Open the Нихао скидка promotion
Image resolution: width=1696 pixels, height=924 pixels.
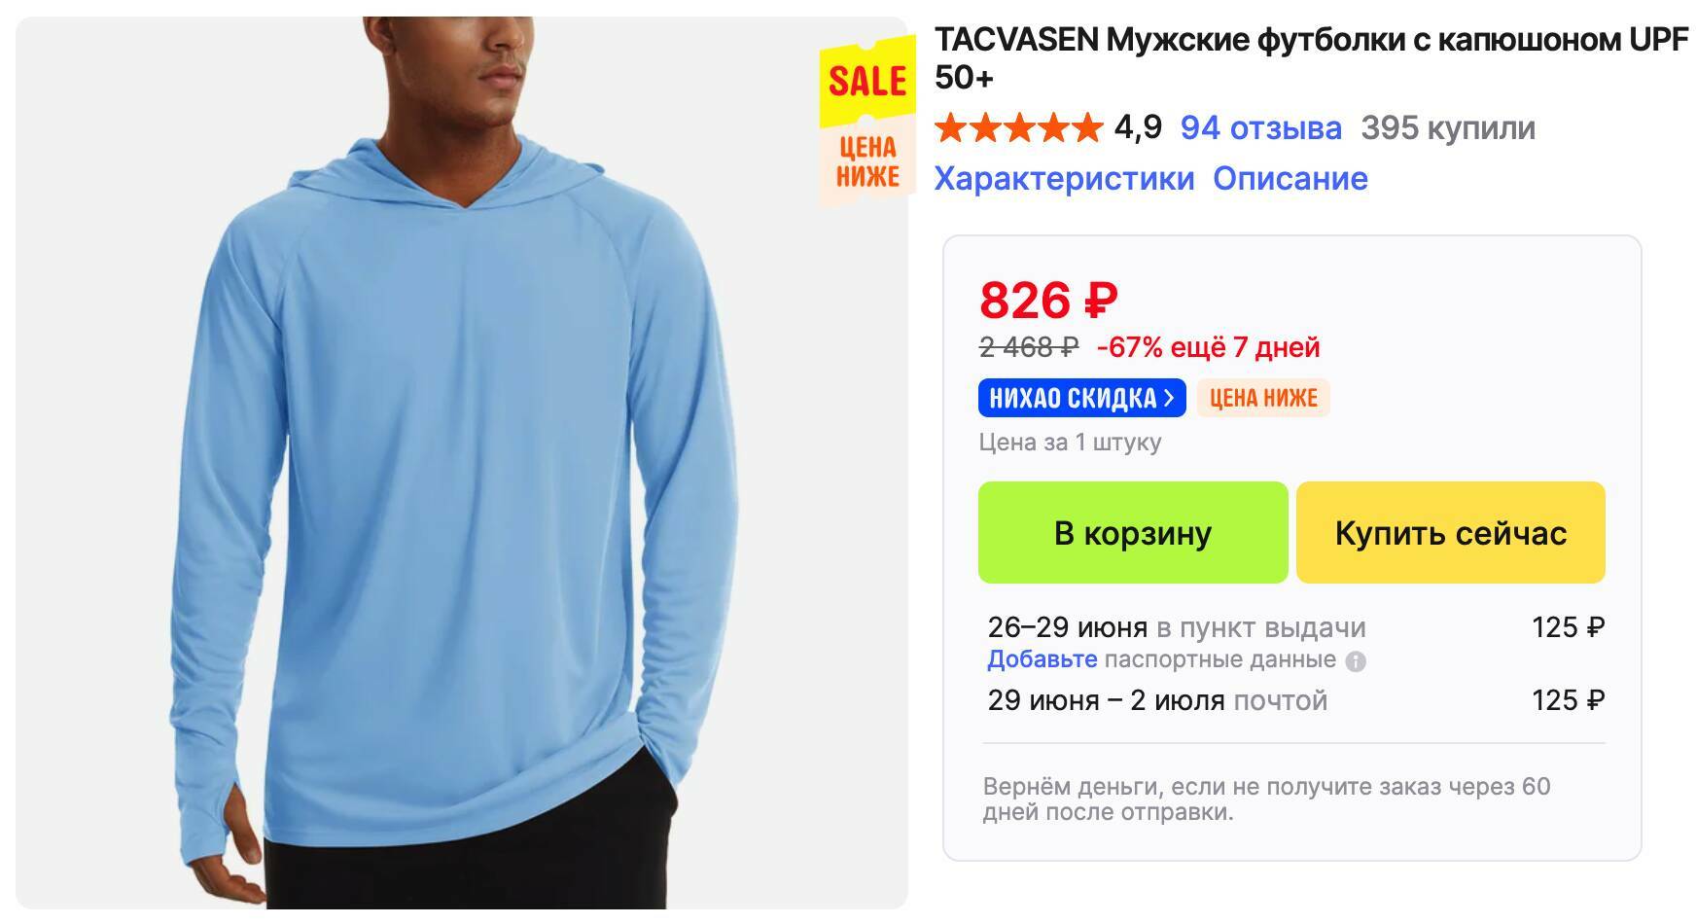[x=1081, y=398]
